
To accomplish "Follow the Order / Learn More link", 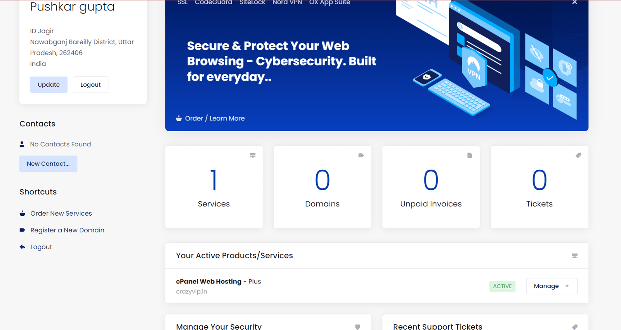I will tap(215, 119).
